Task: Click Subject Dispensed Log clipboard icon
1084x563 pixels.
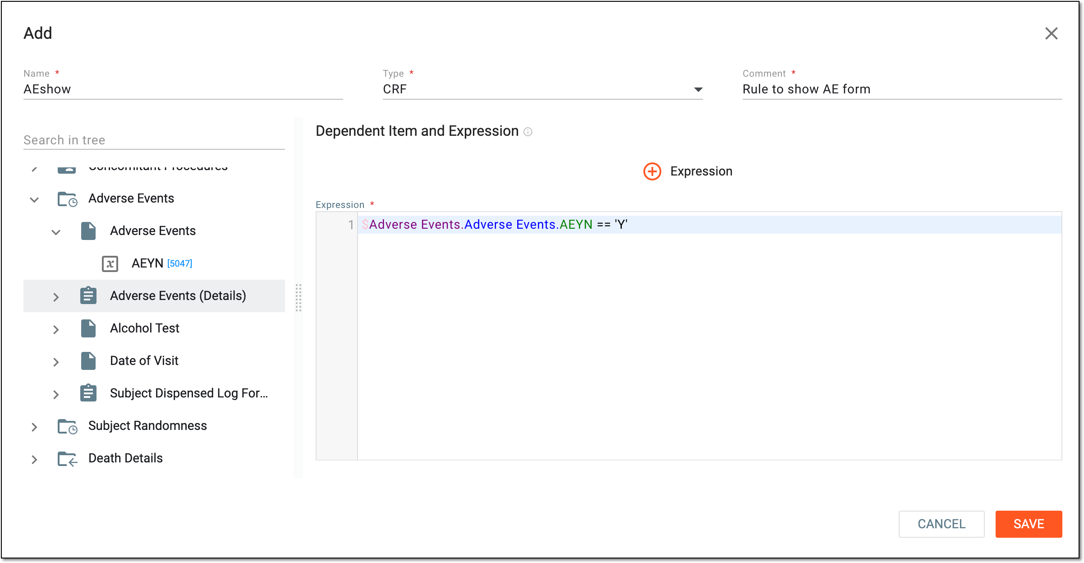Action: [88, 393]
